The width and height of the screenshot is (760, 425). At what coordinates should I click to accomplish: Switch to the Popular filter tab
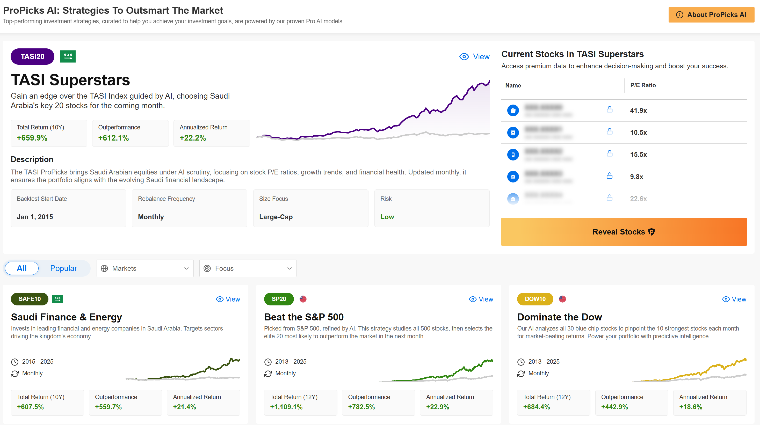click(x=63, y=268)
